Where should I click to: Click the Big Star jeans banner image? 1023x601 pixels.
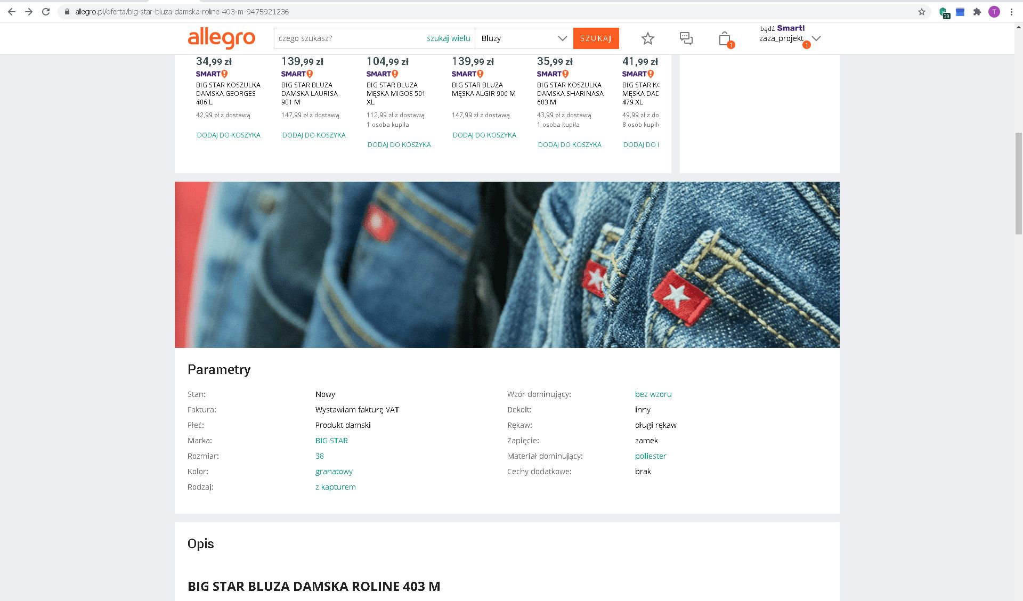click(507, 265)
